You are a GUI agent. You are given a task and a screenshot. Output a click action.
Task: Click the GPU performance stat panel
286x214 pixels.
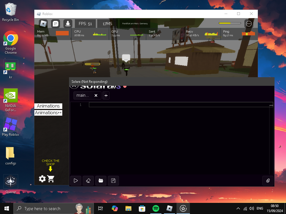click(127, 33)
